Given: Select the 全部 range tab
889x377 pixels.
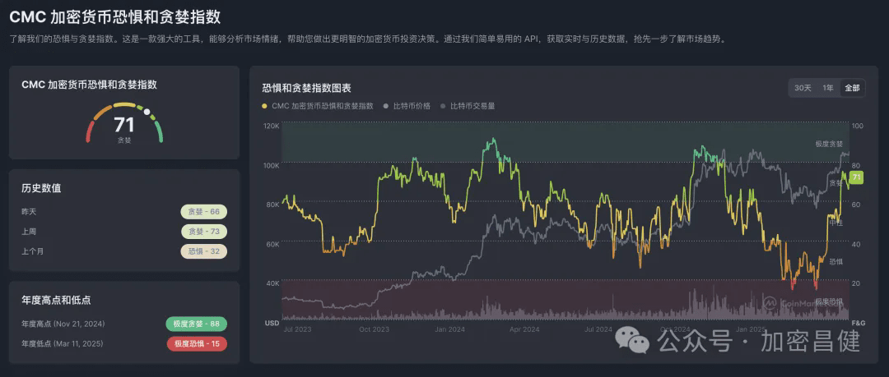Looking at the screenshot, I should coord(852,88).
